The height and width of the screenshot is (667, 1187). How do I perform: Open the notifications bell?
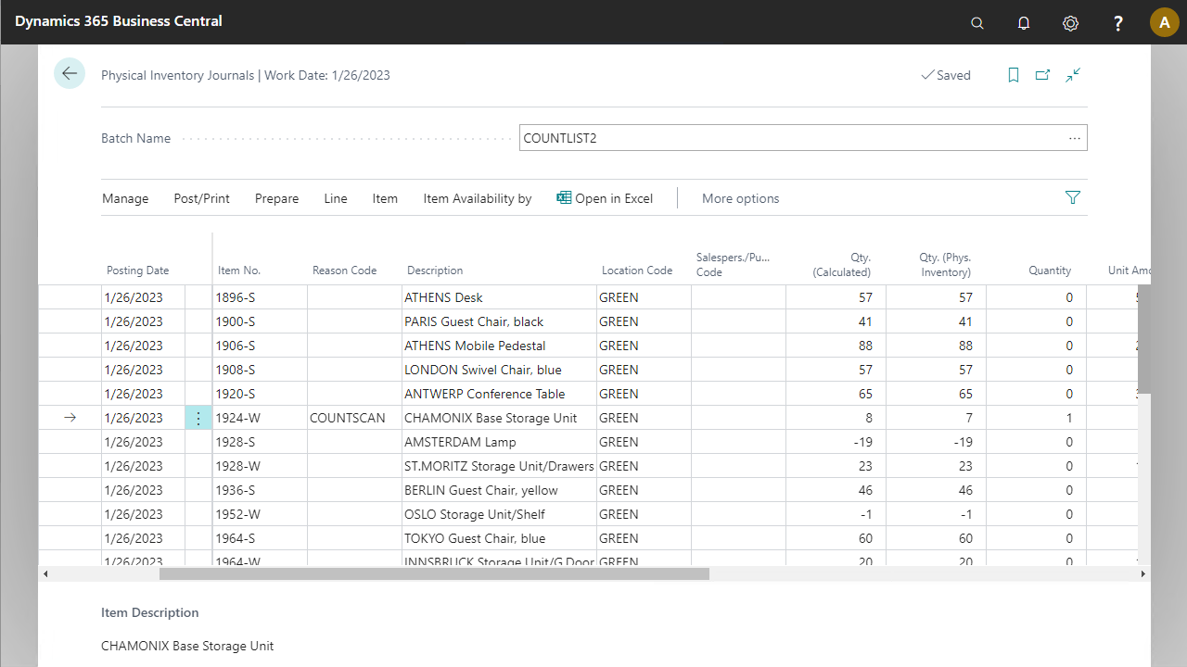(1024, 23)
